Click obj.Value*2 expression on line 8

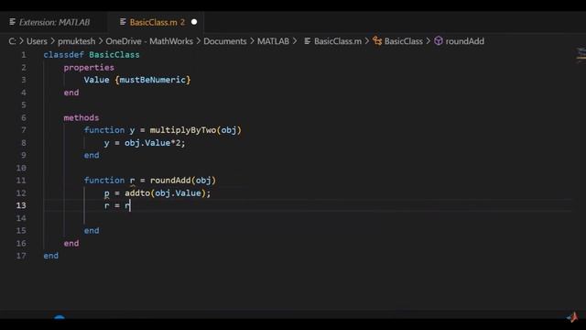pos(153,143)
